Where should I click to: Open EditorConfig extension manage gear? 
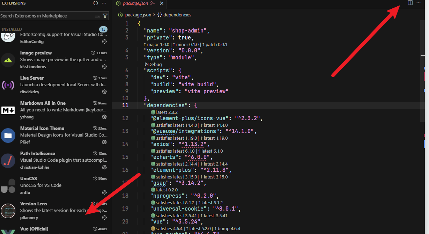104,42
